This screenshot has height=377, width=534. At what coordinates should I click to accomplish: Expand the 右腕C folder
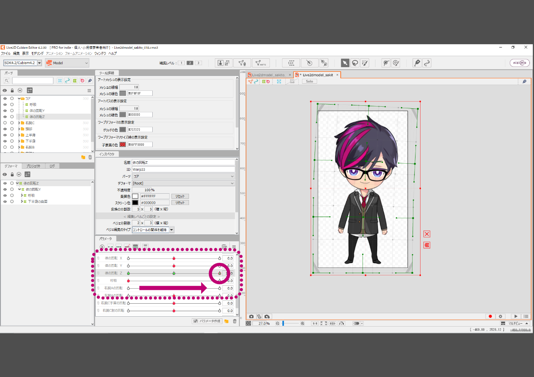19,123
